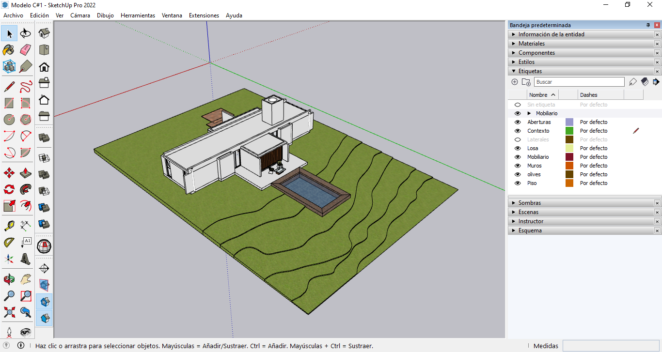Viewport: 662px width, 352px height.
Task: Toggle visibility of the Muros tag
Action: pyautogui.click(x=518, y=166)
